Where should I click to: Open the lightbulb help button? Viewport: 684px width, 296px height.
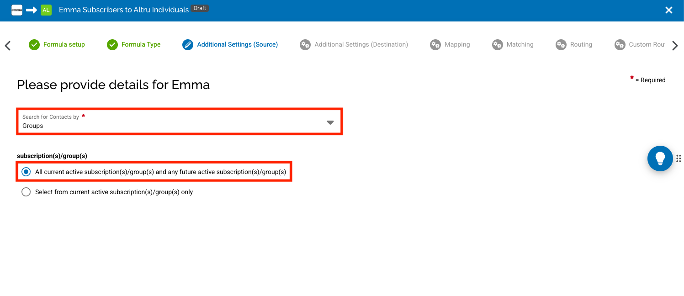pyautogui.click(x=660, y=159)
